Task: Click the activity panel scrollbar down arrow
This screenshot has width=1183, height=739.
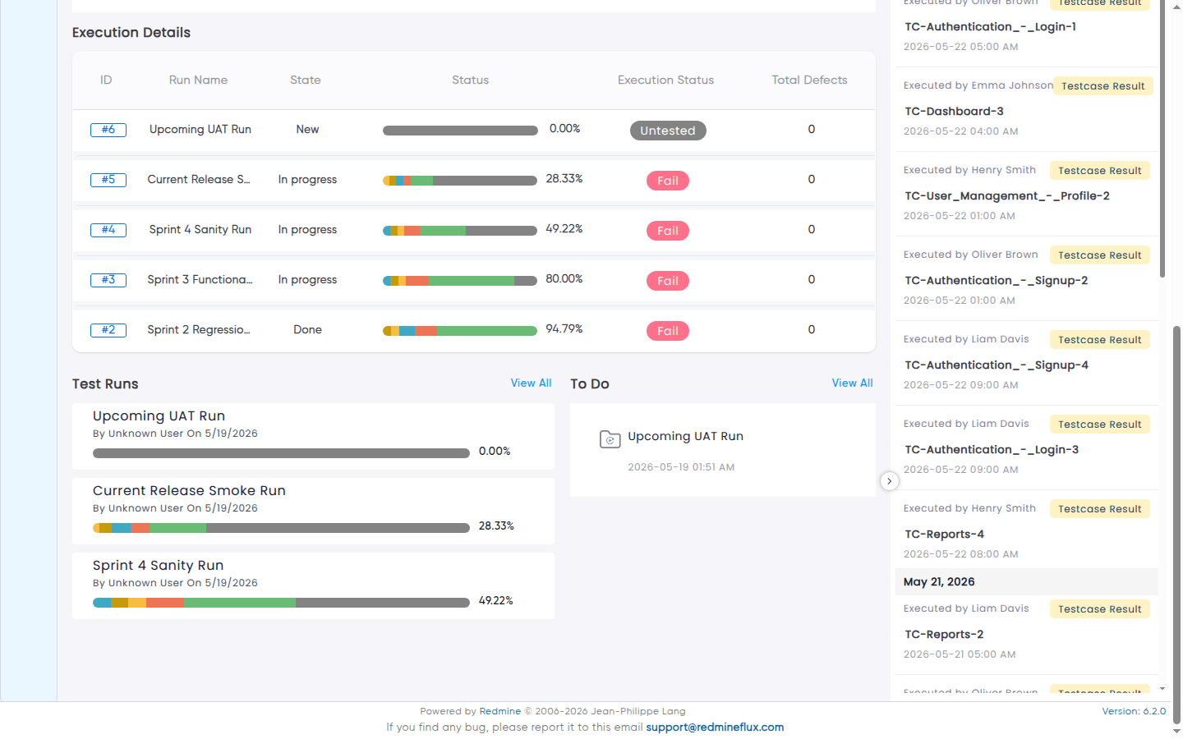Action: point(1162,689)
